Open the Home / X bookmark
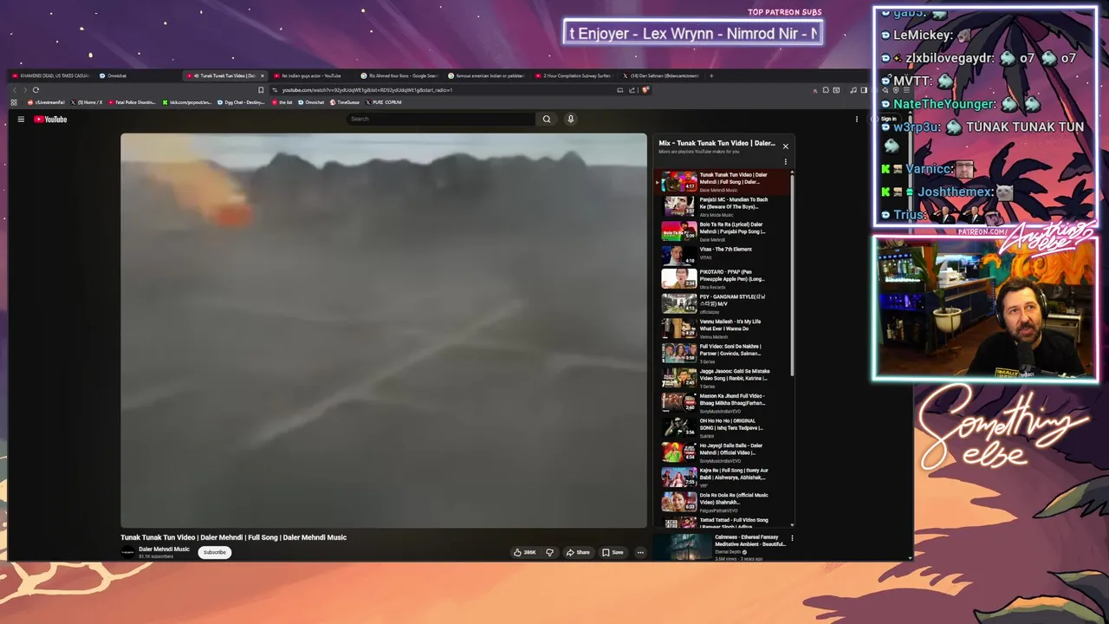The height and width of the screenshot is (624, 1109). [x=87, y=102]
